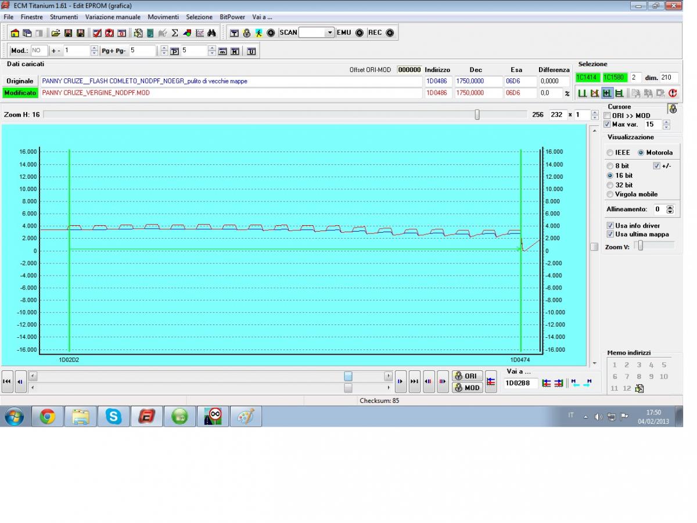Image resolution: width=697 pixels, height=523 pixels.
Task: Click the EMU round indicator button
Action: tap(360, 33)
